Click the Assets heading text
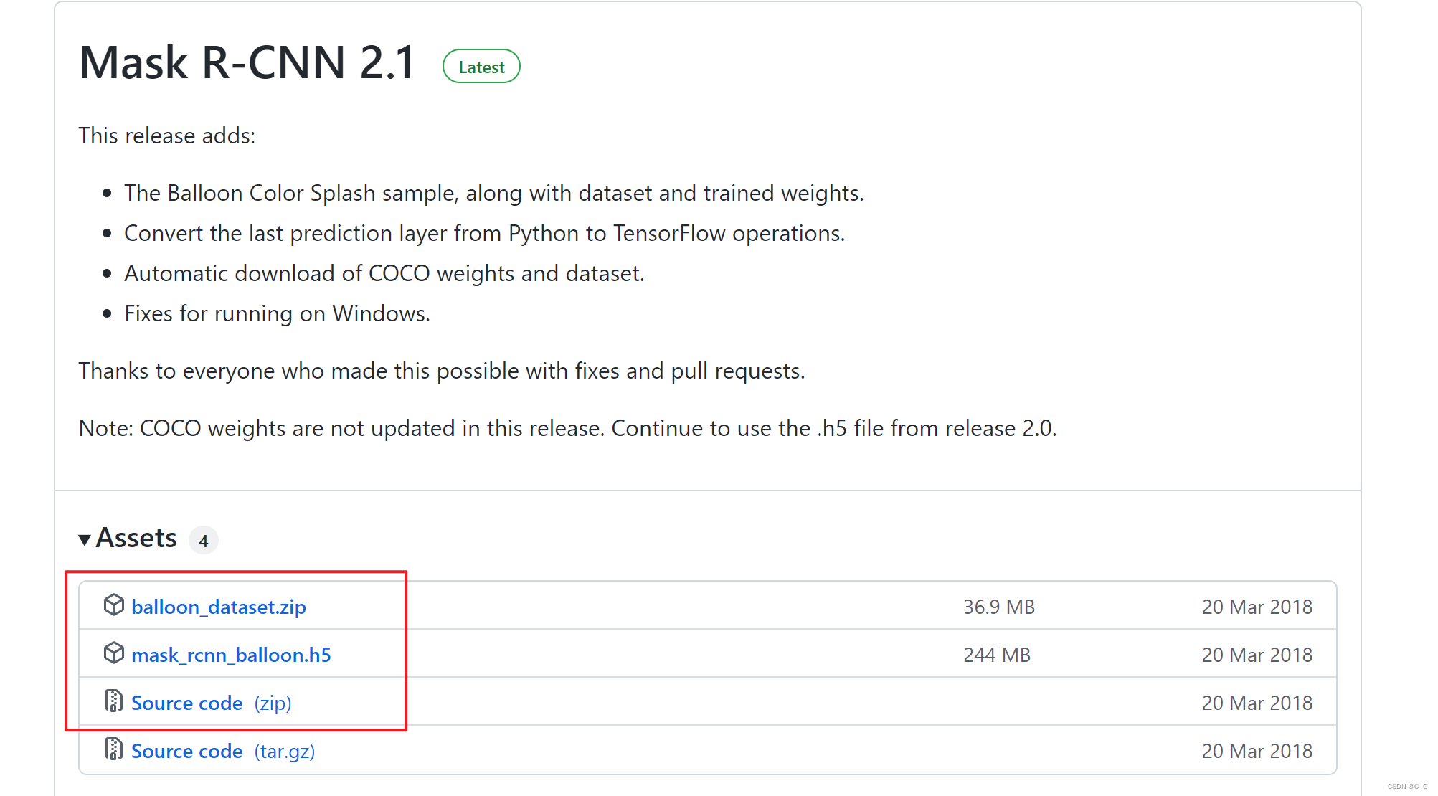 (136, 539)
